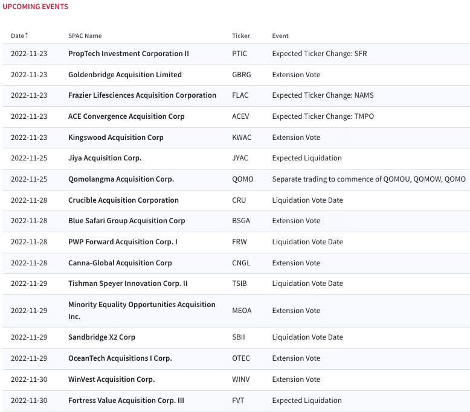The height and width of the screenshot is (412, 470).
Task: Click the SPAC Name column header
Action: click(85, 36)
